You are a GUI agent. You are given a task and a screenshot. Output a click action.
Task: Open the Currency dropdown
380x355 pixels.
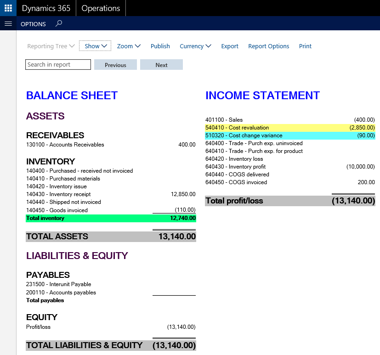tap(195, 46)
